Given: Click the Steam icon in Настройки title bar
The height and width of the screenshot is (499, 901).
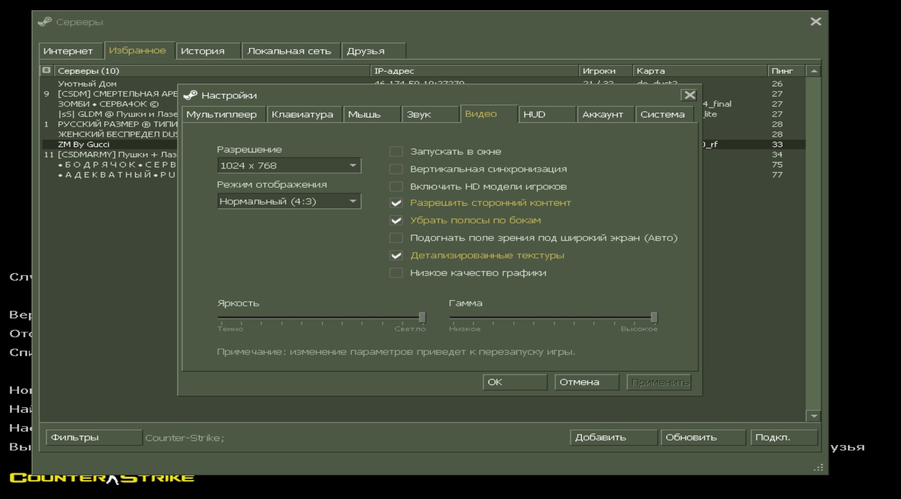Looking at the screenshot, I should click(190, 95).
